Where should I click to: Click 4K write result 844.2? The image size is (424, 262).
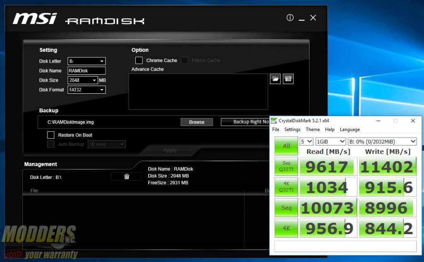tap(388, 228)
